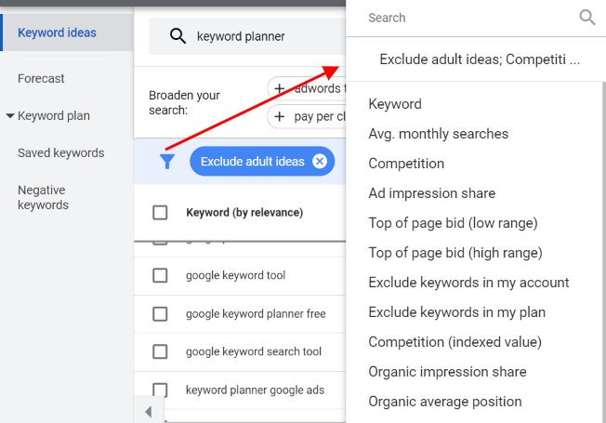
Task: Click the magnifier beside keyword planner
Action: (x=178, y=36)
